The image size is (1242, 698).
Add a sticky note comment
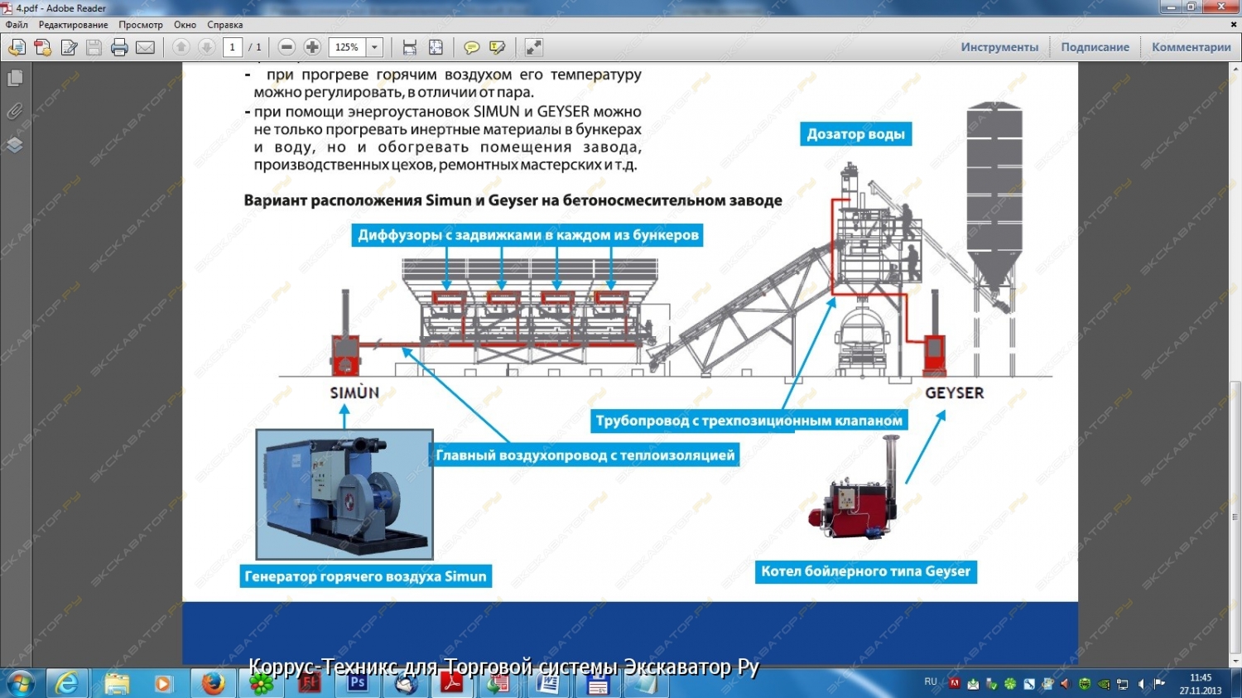click(472, 47)
